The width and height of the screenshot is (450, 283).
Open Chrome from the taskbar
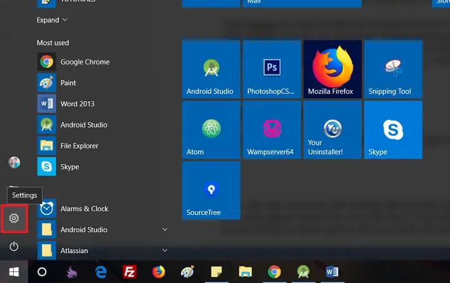274,272
